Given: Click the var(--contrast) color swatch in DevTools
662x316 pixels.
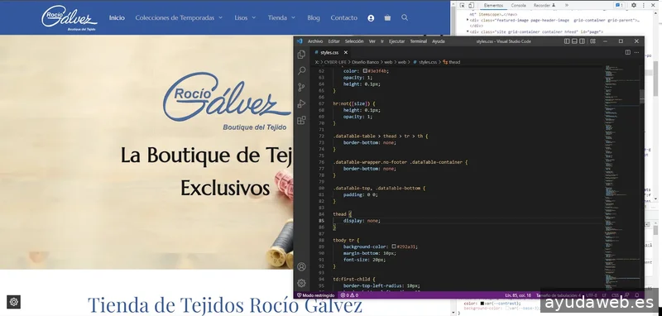Looking at the screenshot, I should 482,303.
